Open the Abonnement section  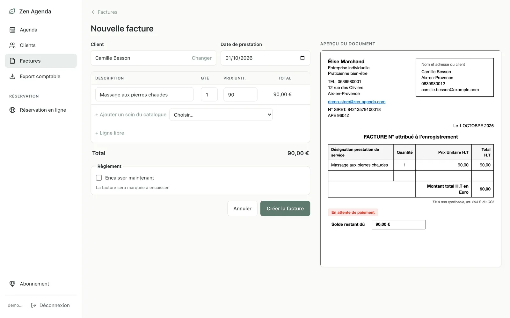tap(41, 284)
